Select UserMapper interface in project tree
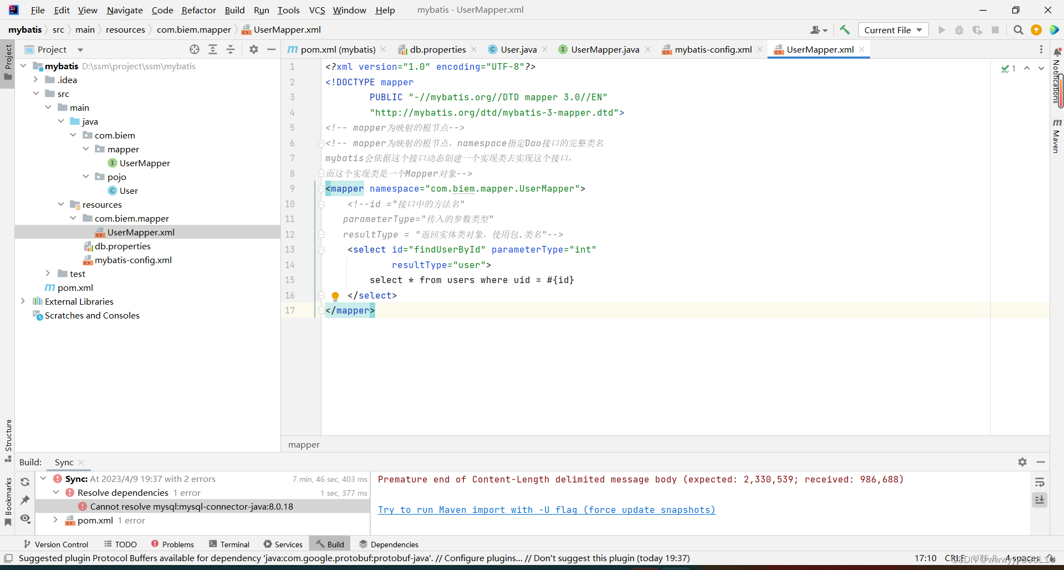 tap(145, 163)
